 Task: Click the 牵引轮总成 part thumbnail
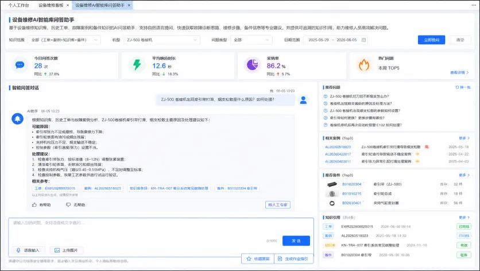coord(332,193)
